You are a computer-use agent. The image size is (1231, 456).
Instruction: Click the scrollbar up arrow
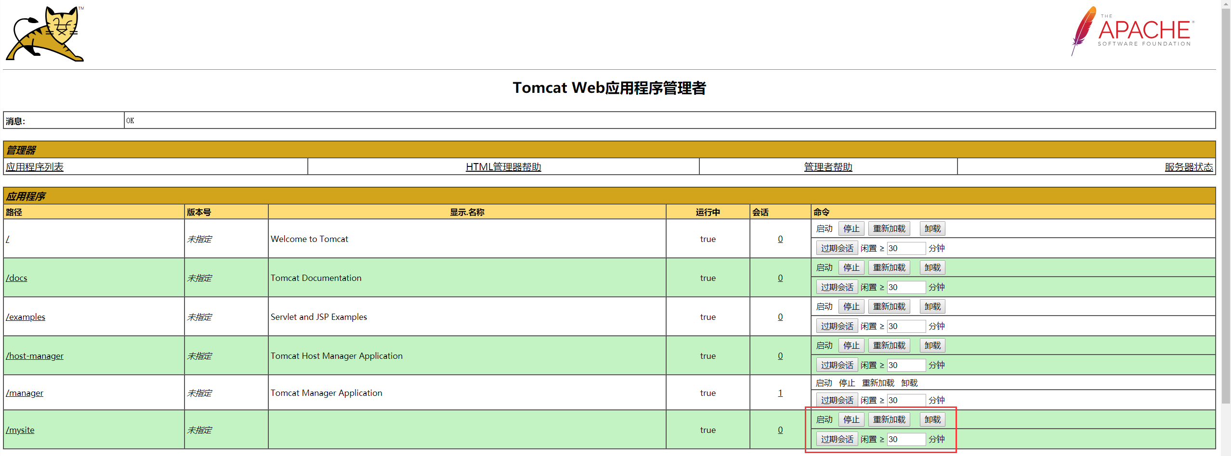pyautogui.click(x=1226, y=4)
